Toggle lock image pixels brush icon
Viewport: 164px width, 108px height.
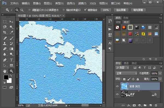pos(129,79)
